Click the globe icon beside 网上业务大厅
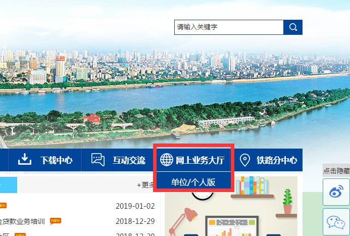This screenshot has height=236, width=350. [167, 160]
